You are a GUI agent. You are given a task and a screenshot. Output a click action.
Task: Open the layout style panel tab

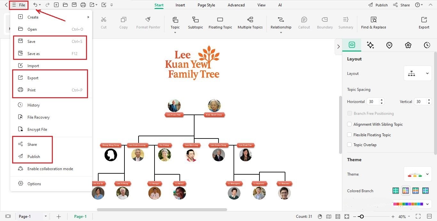click(x=352, y=45)
